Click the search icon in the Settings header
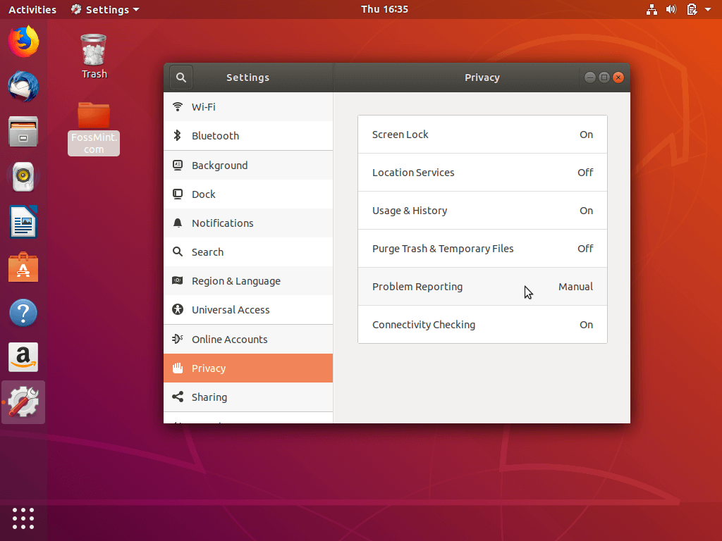 click(x=180, y=77)
